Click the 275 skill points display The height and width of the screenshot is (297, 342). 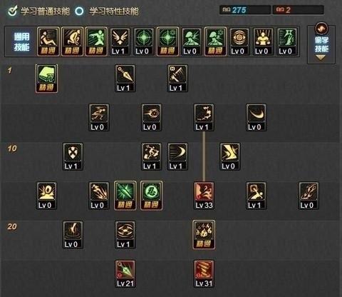point(244,10)
